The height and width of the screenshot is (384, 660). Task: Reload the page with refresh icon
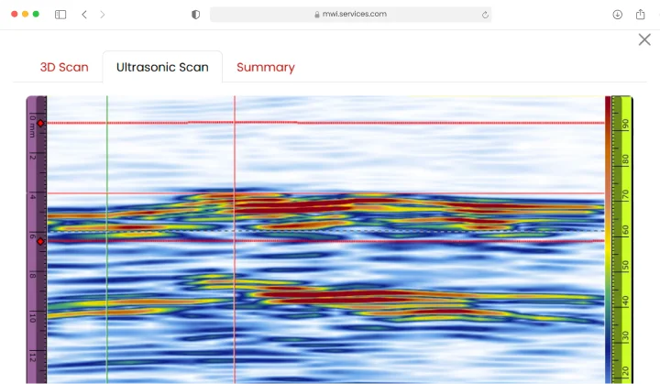(x=485, y=15)
